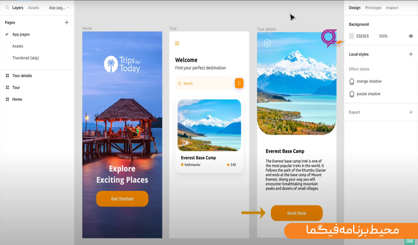Click the back arrow circle on Tour details

click(267, 43)
